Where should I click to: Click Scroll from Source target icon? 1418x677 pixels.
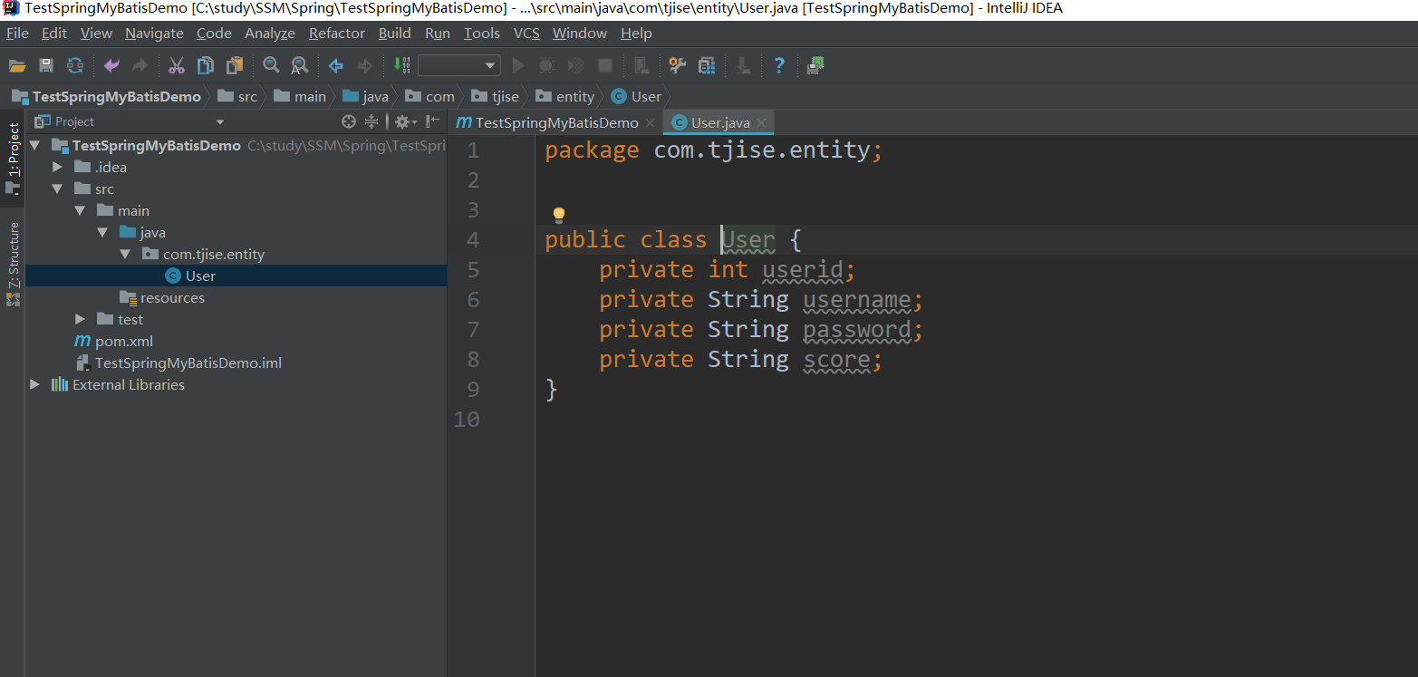(349, 121)
